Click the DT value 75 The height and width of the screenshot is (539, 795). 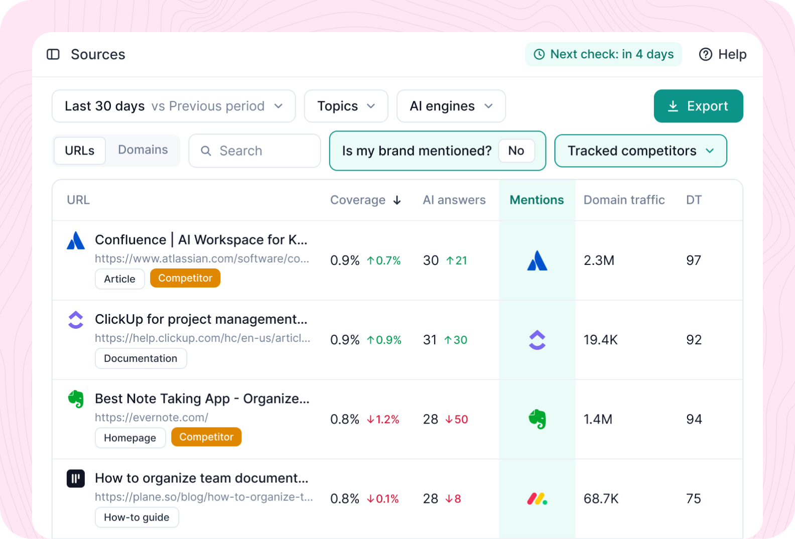[x=694, y=498]
